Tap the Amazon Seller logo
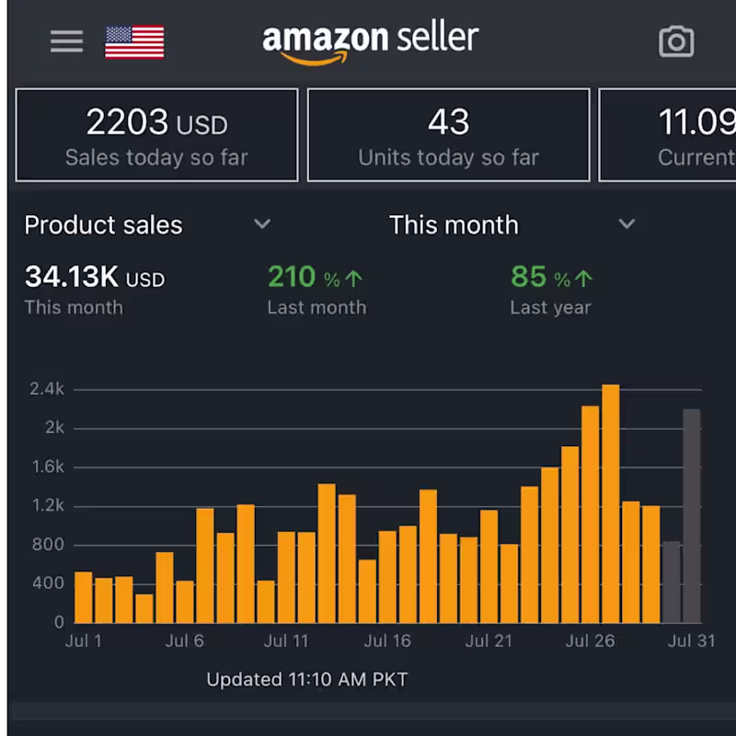This screenshot has width=736, height=736. point(371,42)
